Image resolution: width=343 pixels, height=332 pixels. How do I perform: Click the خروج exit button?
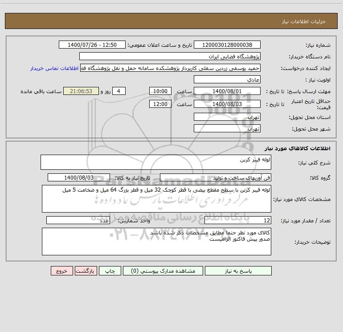click(x=62, y=271)
